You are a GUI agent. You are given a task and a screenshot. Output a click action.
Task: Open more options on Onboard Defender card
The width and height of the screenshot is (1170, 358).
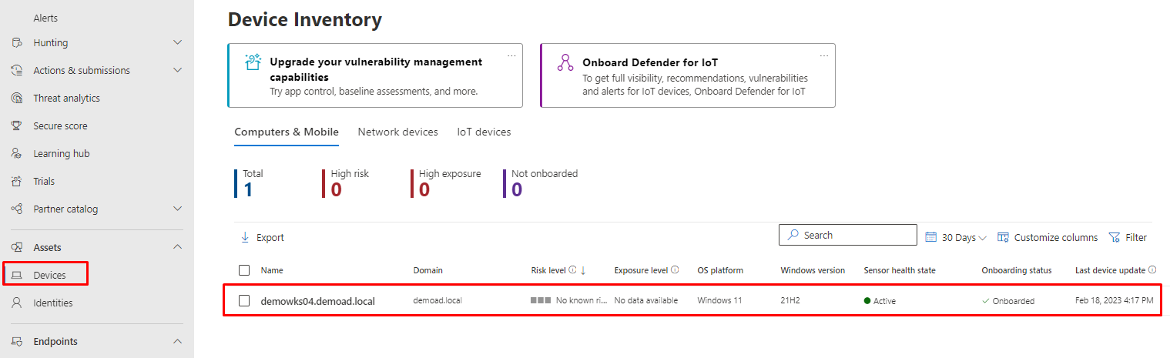[x=824, y=55]
